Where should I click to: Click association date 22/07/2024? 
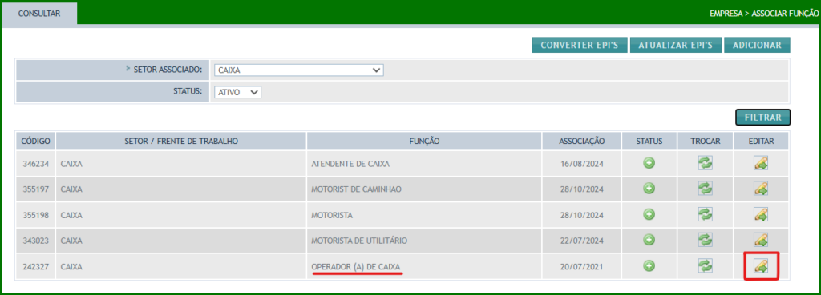[582, 240]
